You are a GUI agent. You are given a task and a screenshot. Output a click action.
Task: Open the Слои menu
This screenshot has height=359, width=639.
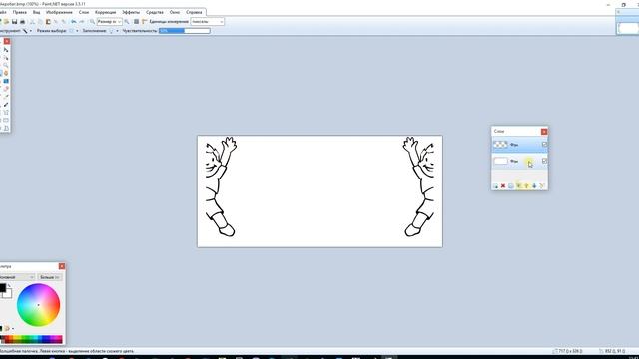(84, 12)
